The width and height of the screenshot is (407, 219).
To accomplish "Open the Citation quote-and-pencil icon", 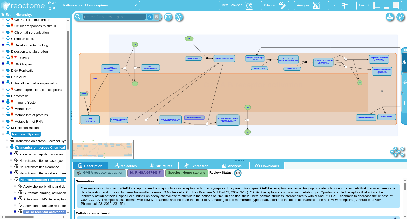I will [x=282, y=5].
